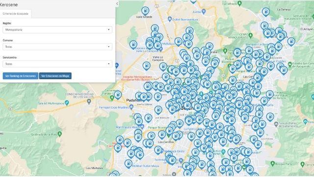Click the MidMall Outlet Maipú label
This screenshot has width=314, height=177.
click(x=146, y=166)
